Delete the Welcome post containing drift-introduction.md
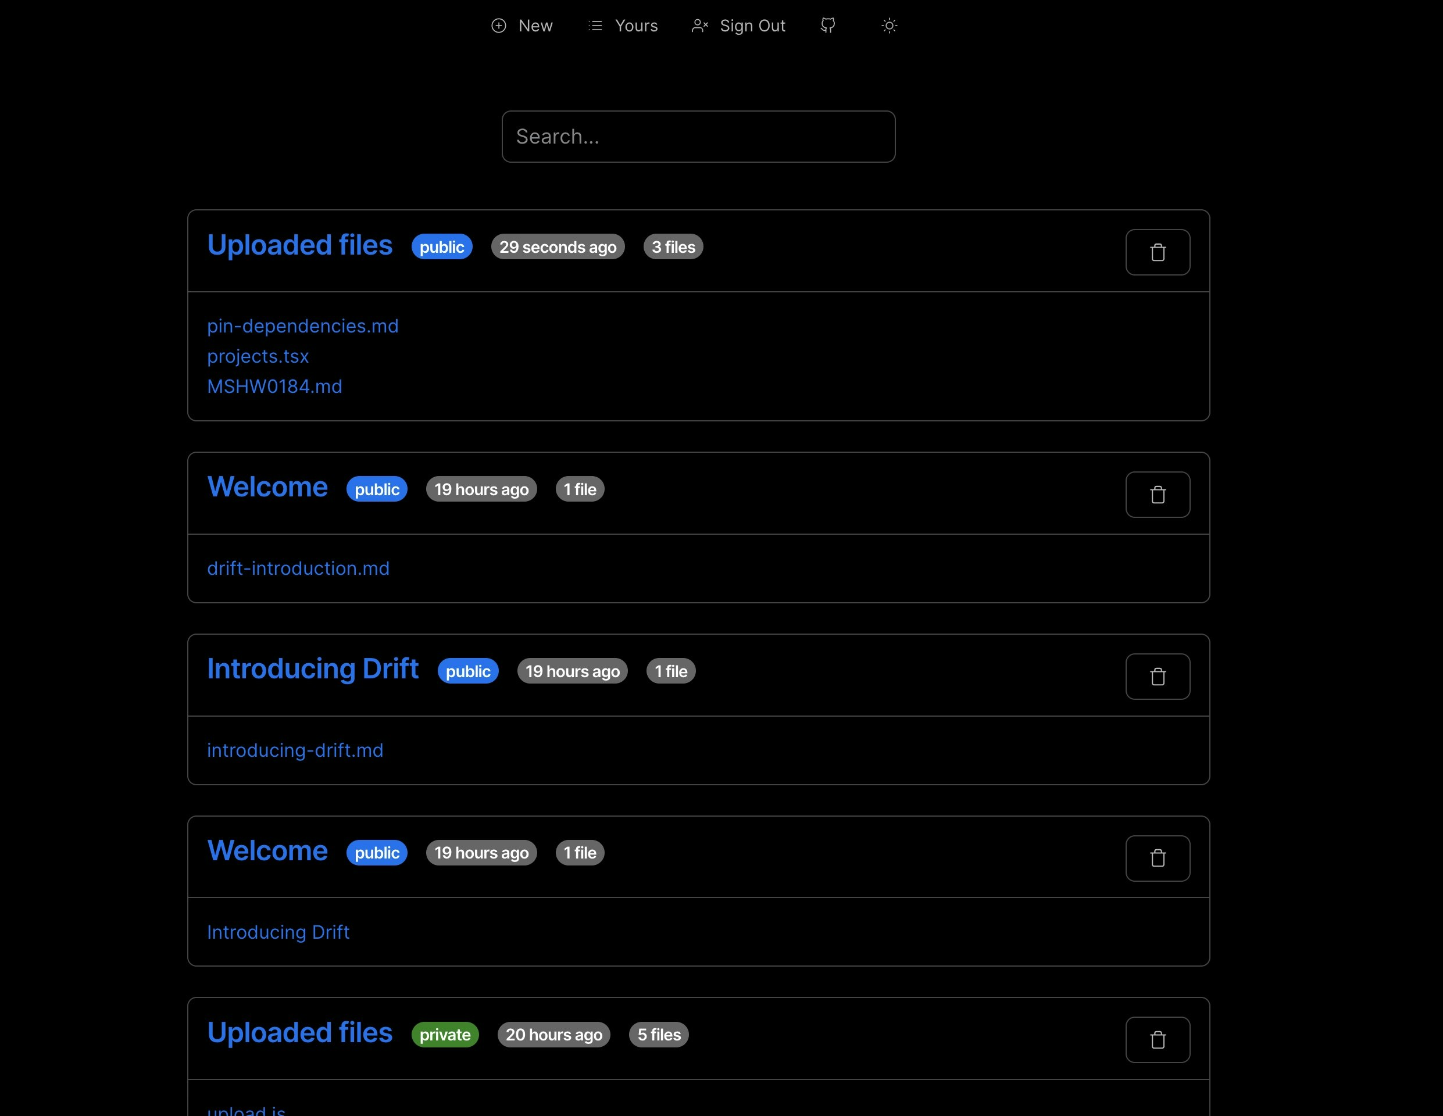 pyautogui.click(x=1157, y=494)
